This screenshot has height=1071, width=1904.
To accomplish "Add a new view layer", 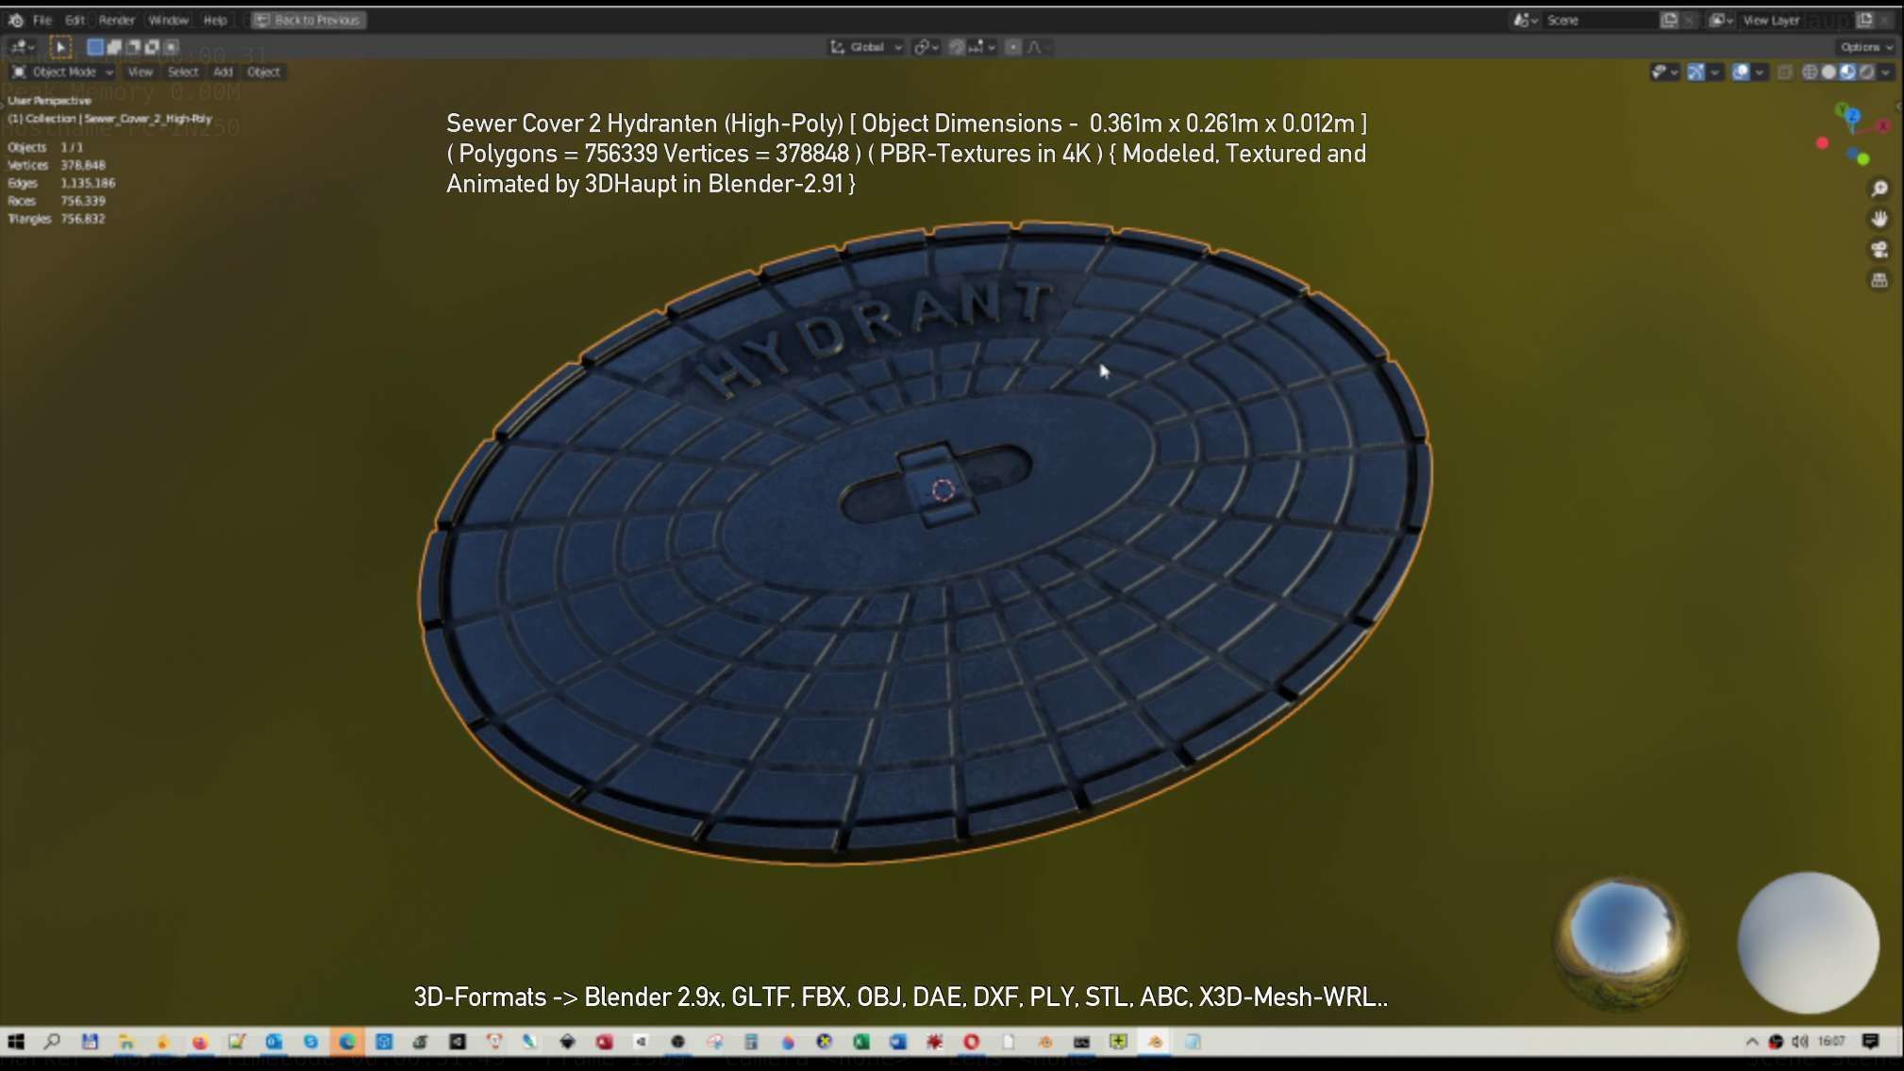I will pyautogui.click(x=1865, y=20).
